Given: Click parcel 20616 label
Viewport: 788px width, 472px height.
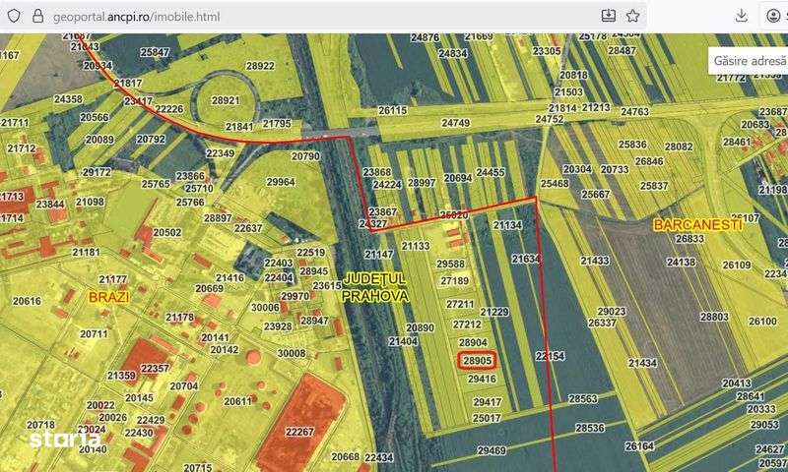Looking at the screenshot, I should pyautogui.click(x=27, y=301).
